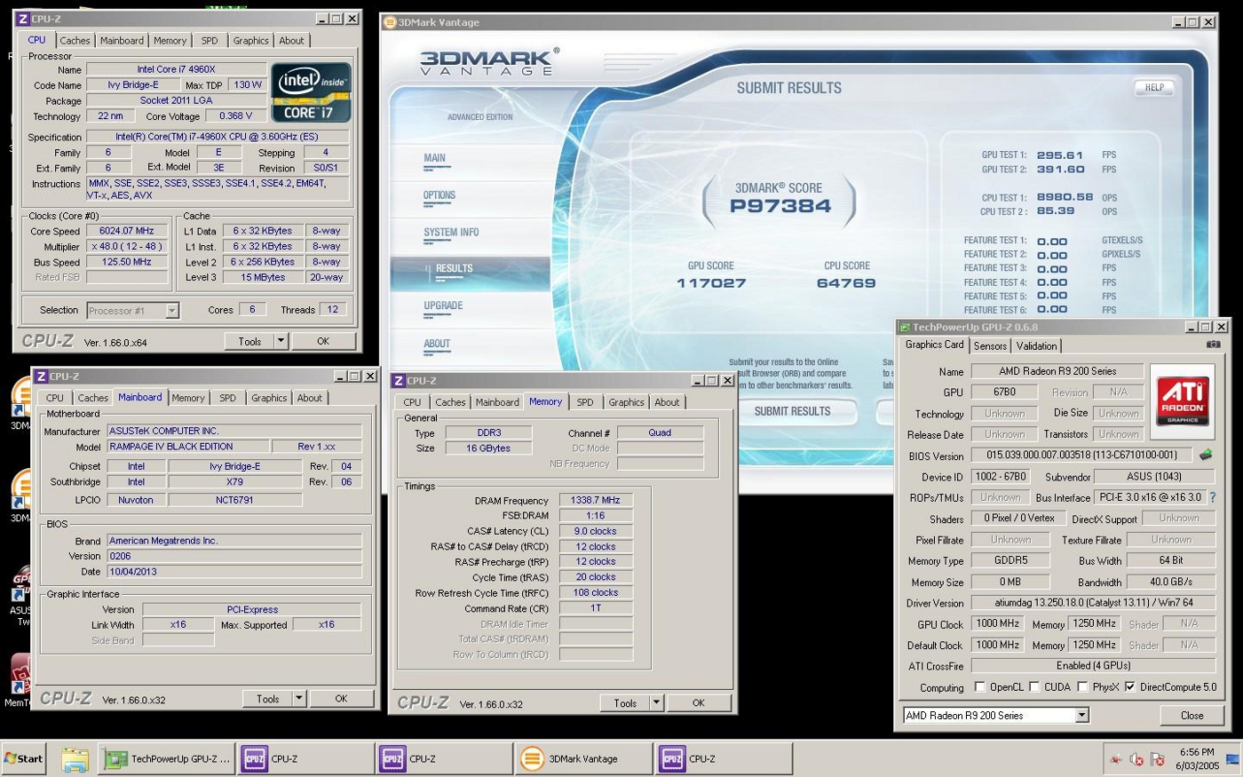Screen dimensions: 1243x777
Task: Open the Validation tab in GPU-Z
Action: 1036,346
